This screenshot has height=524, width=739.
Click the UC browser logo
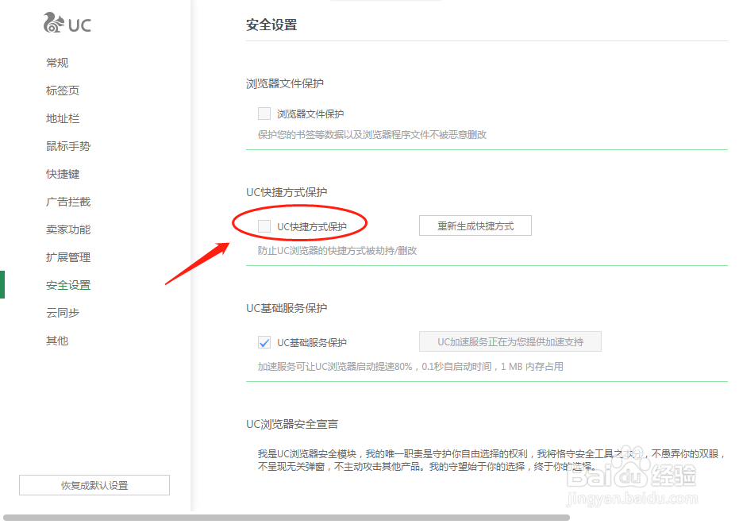click(x=67, y=22)
